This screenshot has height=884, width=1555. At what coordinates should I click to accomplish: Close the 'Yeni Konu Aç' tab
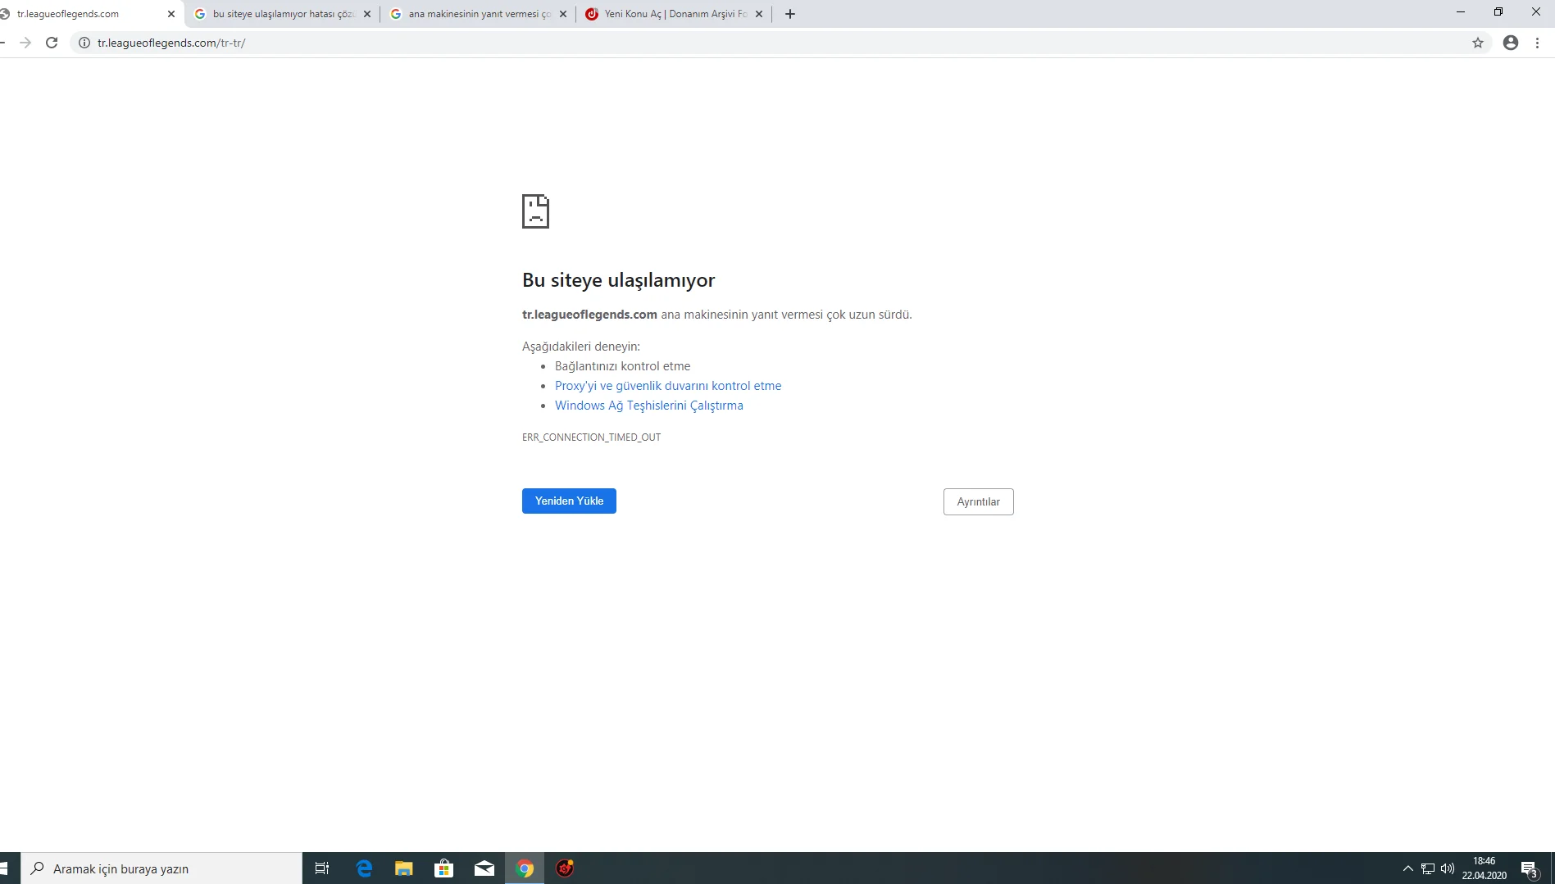(759, 14)
